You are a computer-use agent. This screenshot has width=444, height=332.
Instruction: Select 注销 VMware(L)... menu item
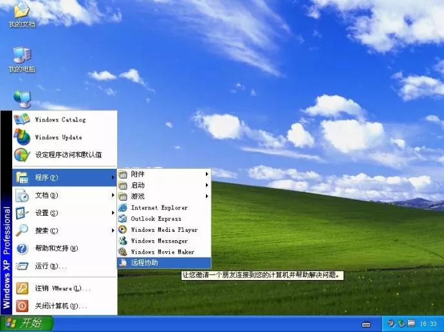[x=65, y=288]
